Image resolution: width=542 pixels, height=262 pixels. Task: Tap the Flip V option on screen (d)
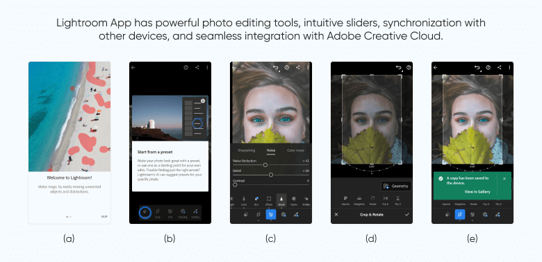pyautogui.click(x=398, y=200)
